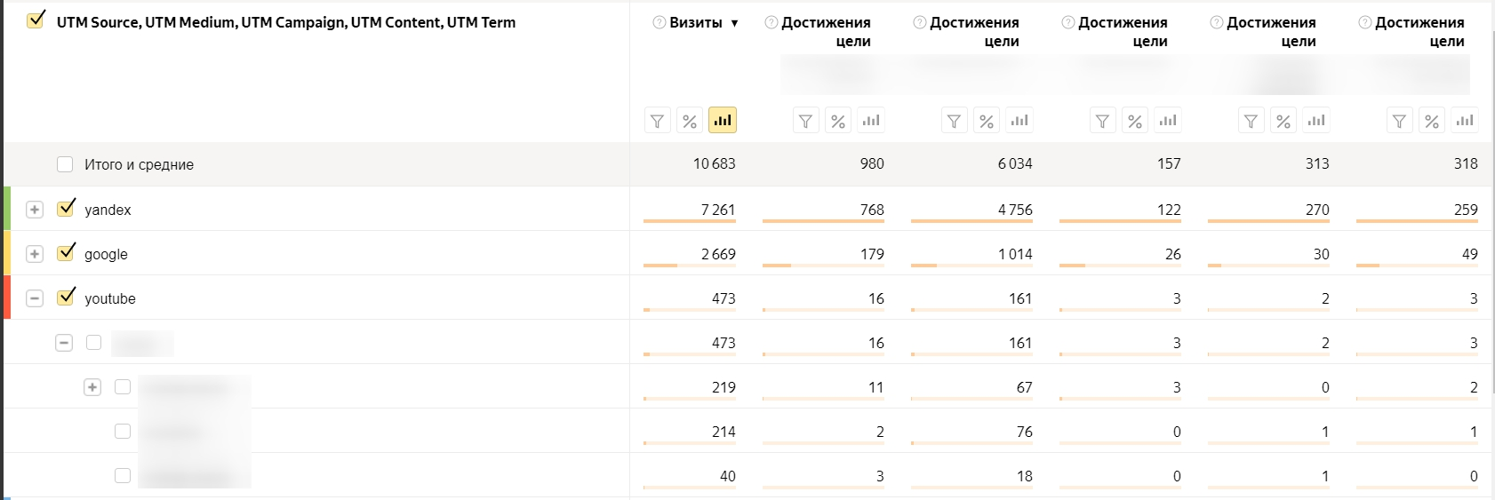Screen dimensions: 1495x500
Task: Click the youtube source label
Action: [110, 298]
